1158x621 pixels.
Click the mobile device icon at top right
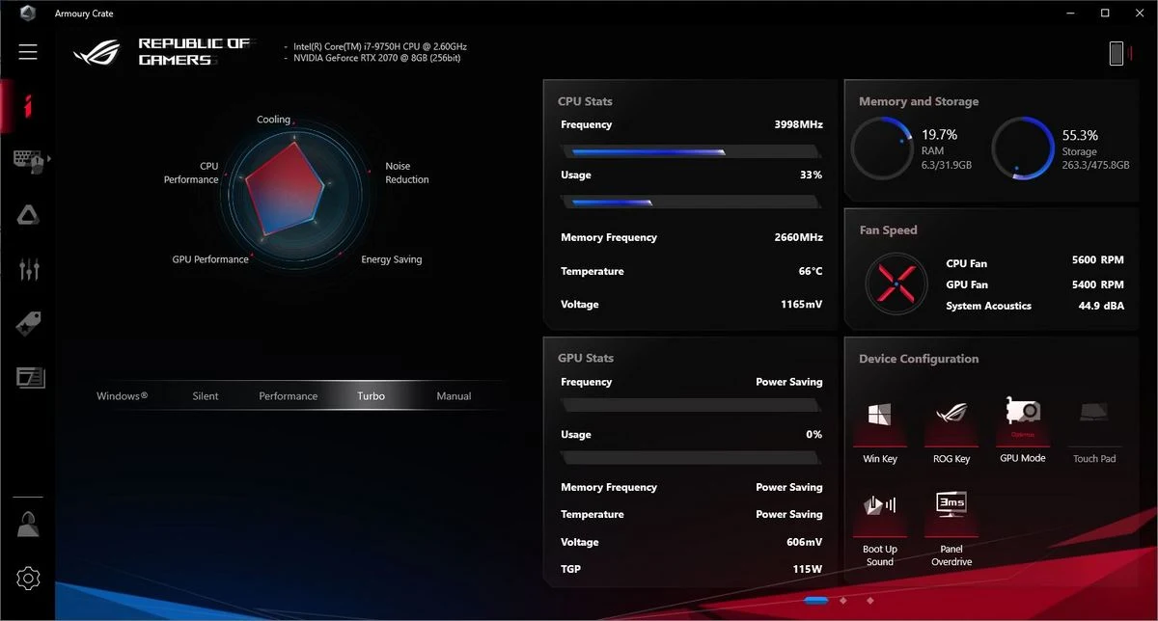(x=1117, y=53)
